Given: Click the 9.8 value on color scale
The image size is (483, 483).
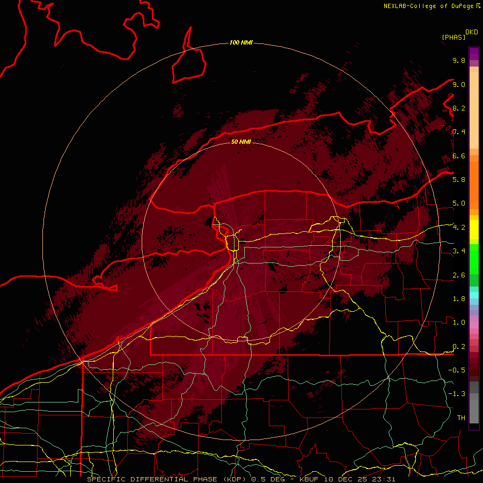Looking at the screenshot, I should click(459, 60).
